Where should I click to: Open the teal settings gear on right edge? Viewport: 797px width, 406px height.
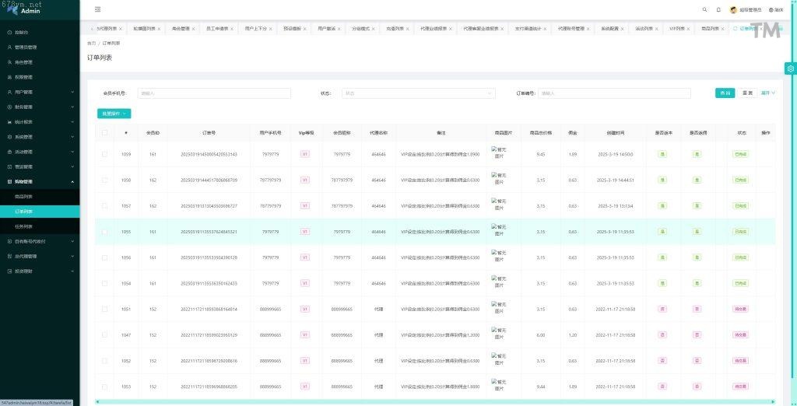coord(790,68)
